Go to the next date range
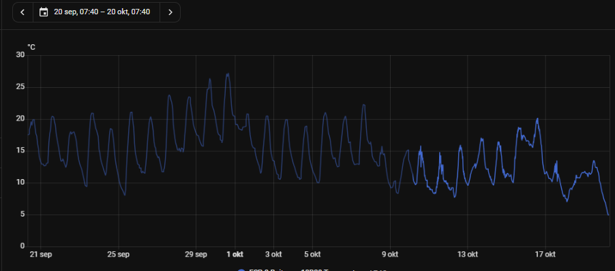615x271 pixels. point(170,12)
